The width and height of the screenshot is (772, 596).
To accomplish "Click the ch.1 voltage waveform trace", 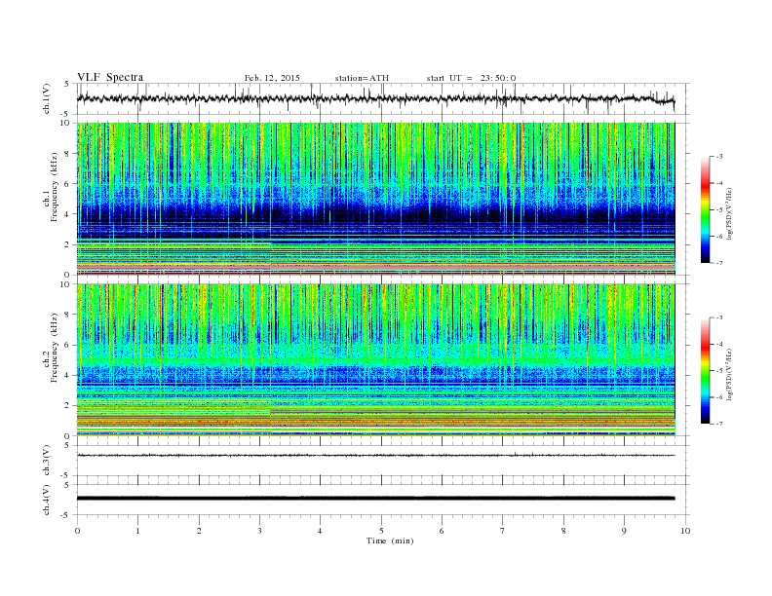I will tap(376, 98).
